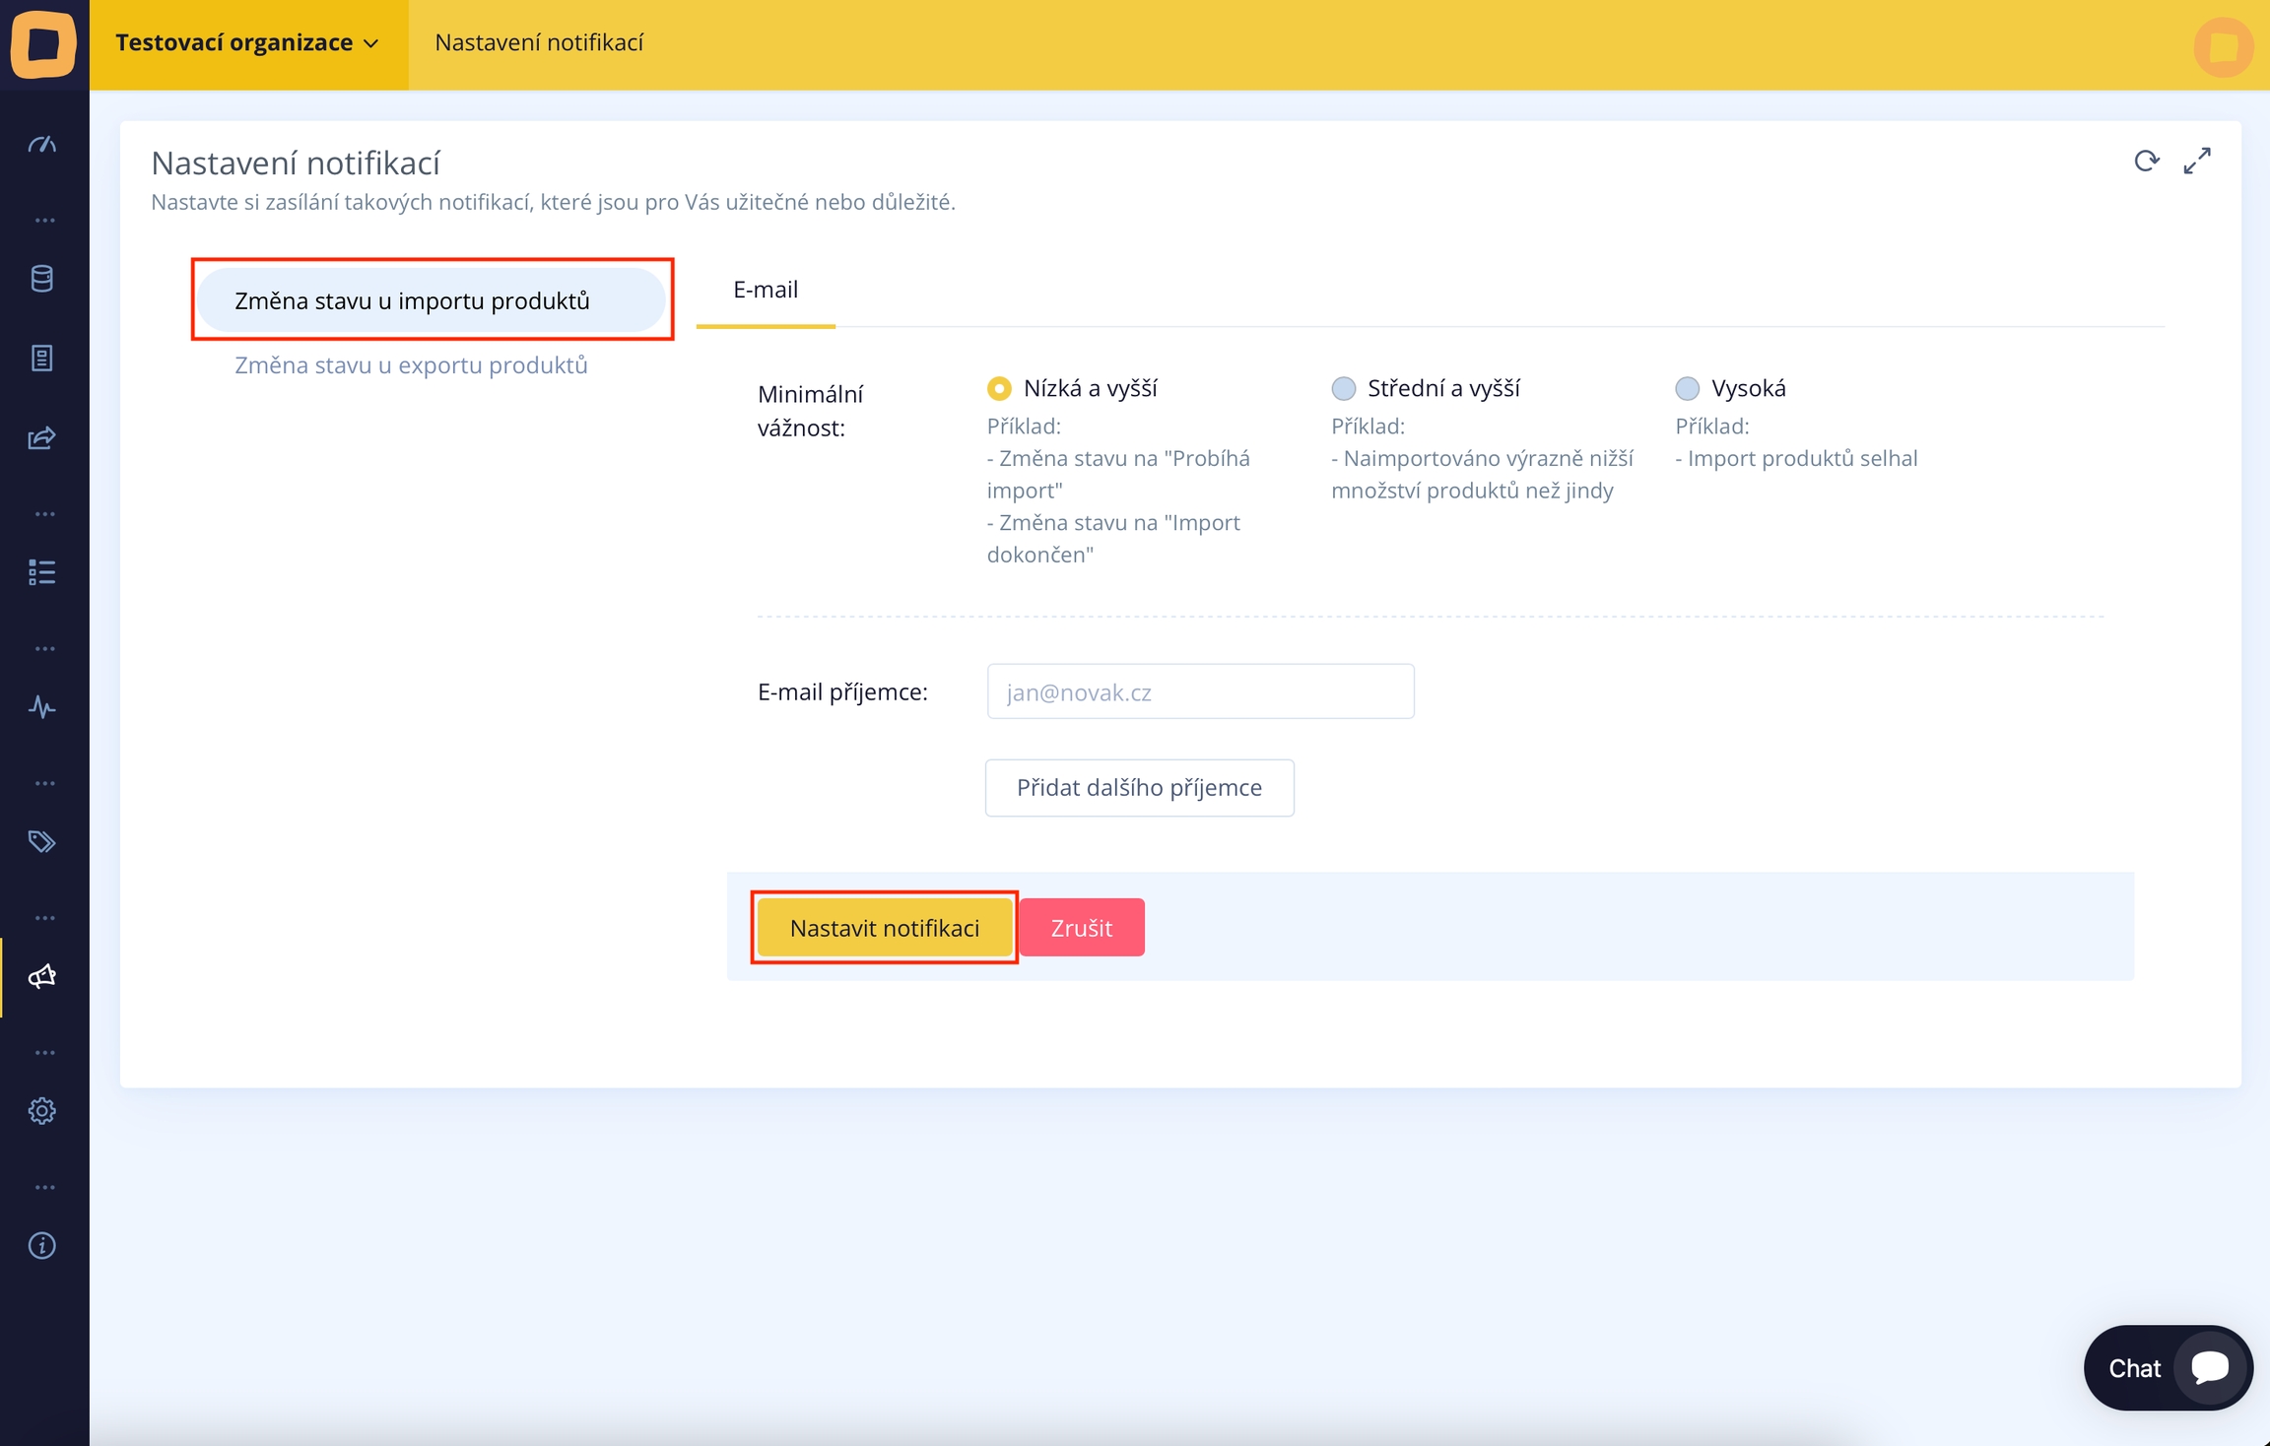Image resolution: width=2270 pixels, height=1446 pixels.
Task: Click the 'Nastavit notifikaci' button
Action: point(884,928)
